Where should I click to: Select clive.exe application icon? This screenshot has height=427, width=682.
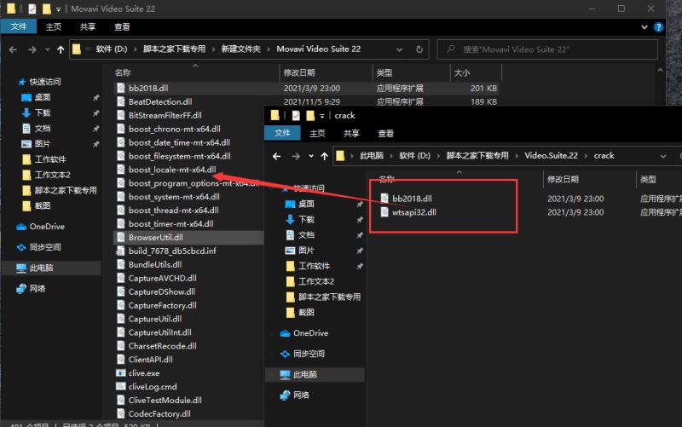[121, 373]
